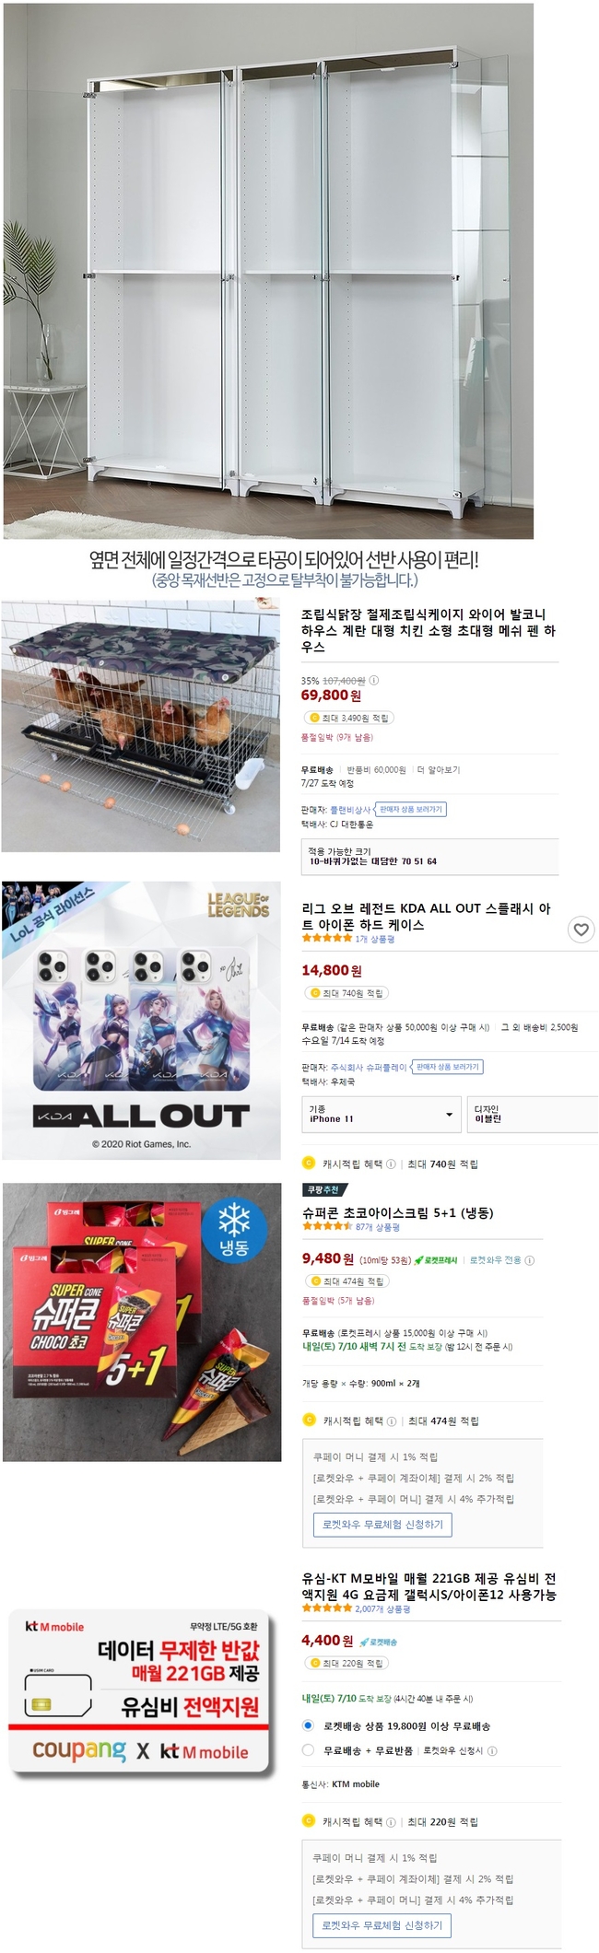Image resolution: width=599 pixels, height=1953 pixels.
Task: Open the chicken coop cage product thumbnail
Action: tap(140, 725)
